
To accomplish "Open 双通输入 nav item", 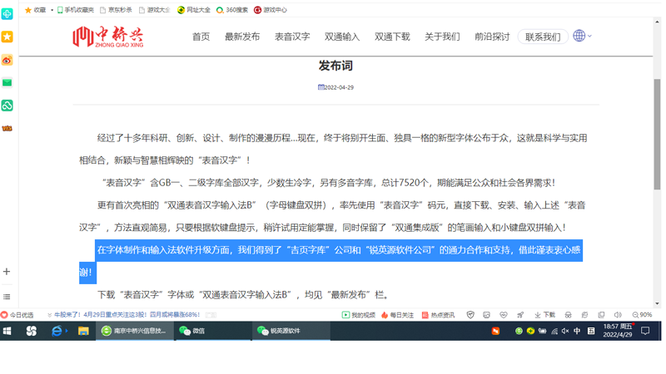I will [342, 37].
